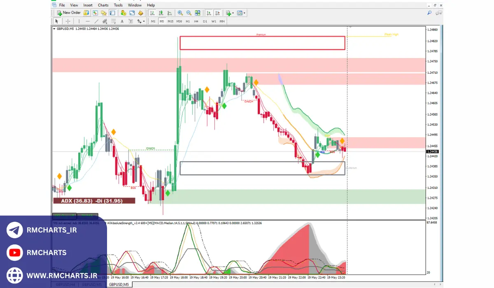Enable candlestick chart mode
The width and height of the screenshot is (494, 288).
point(161,13)
